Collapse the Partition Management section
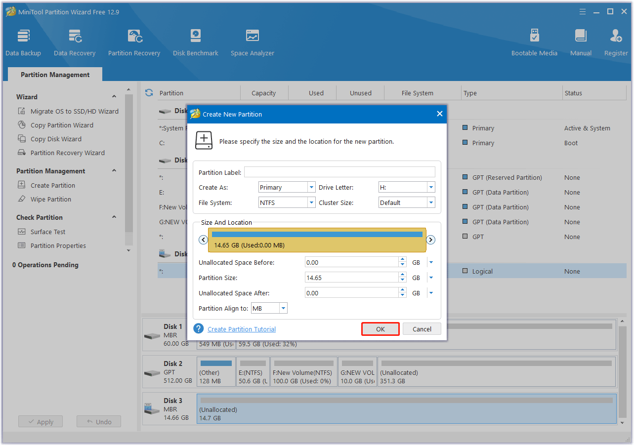Viewport: 634px width, 446px height. [114, 171]
